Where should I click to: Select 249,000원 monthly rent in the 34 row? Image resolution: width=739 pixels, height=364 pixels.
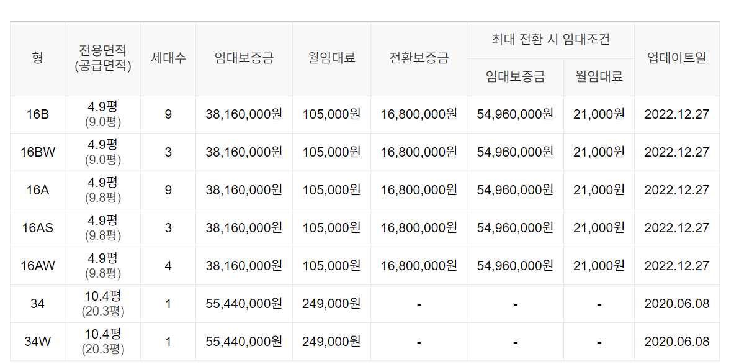[331, 304]
